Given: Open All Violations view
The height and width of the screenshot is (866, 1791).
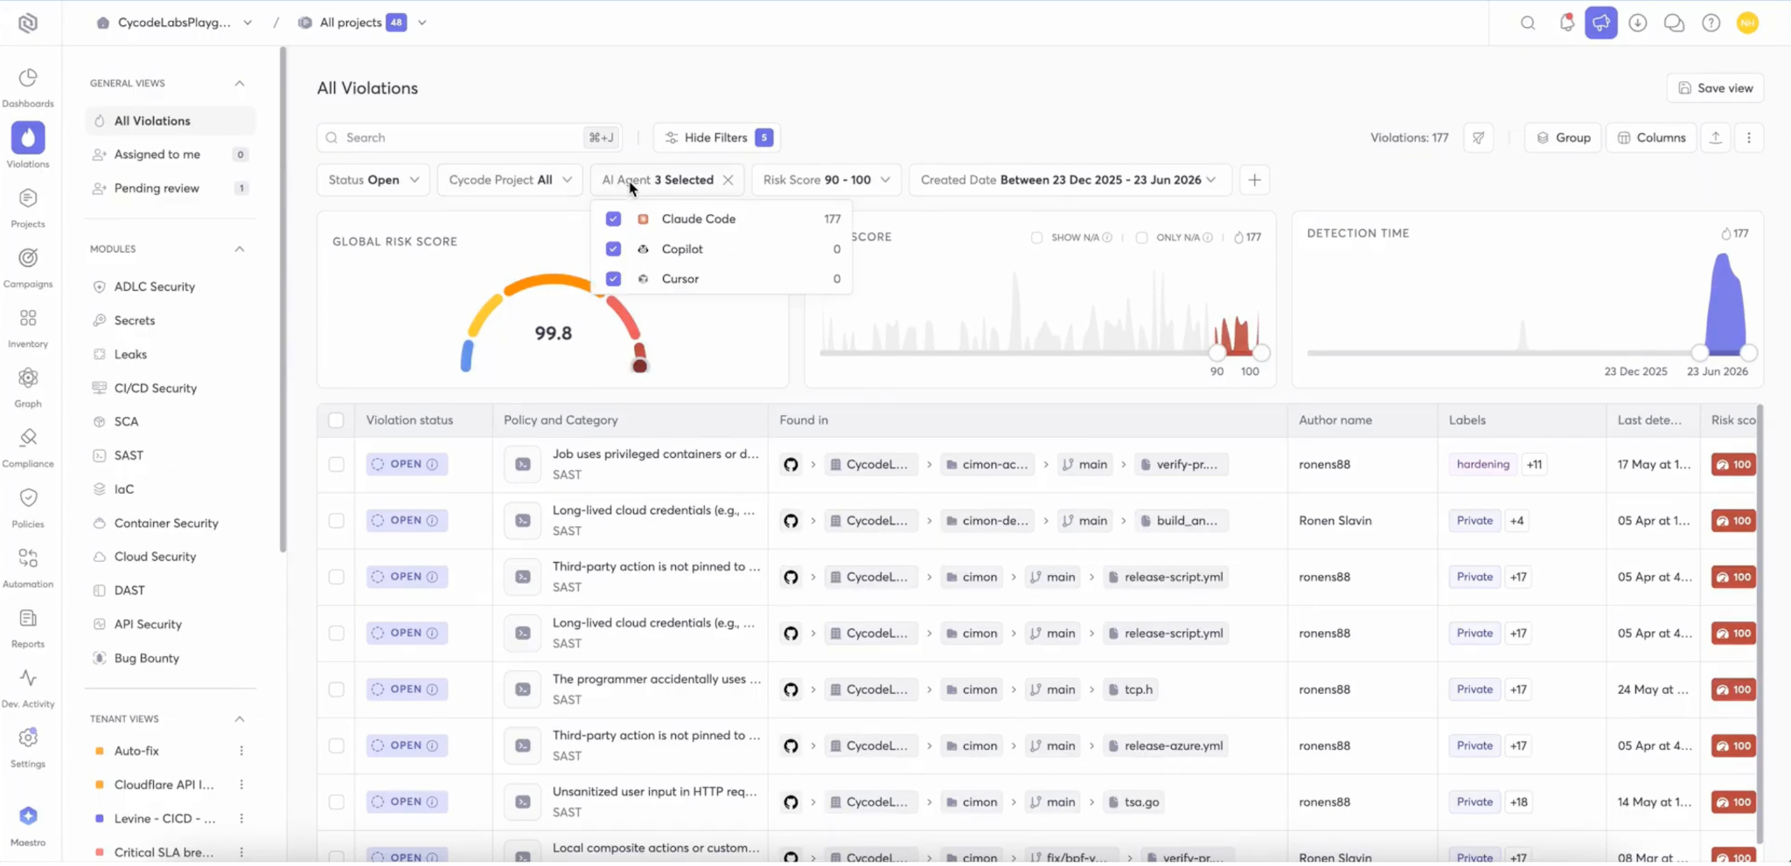Looking at the screenshot, I should click(x=171, y=121).
